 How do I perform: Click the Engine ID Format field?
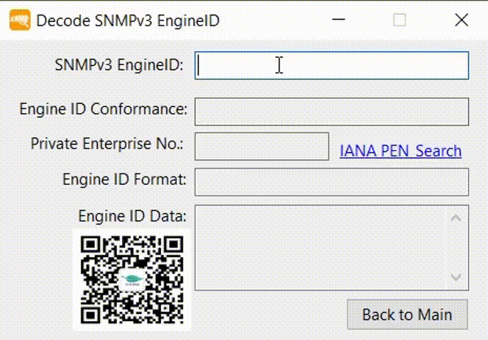331,182
